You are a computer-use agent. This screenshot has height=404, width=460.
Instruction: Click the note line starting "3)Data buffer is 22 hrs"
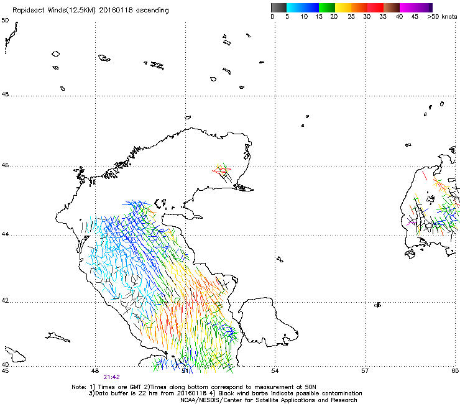[225, 393]
